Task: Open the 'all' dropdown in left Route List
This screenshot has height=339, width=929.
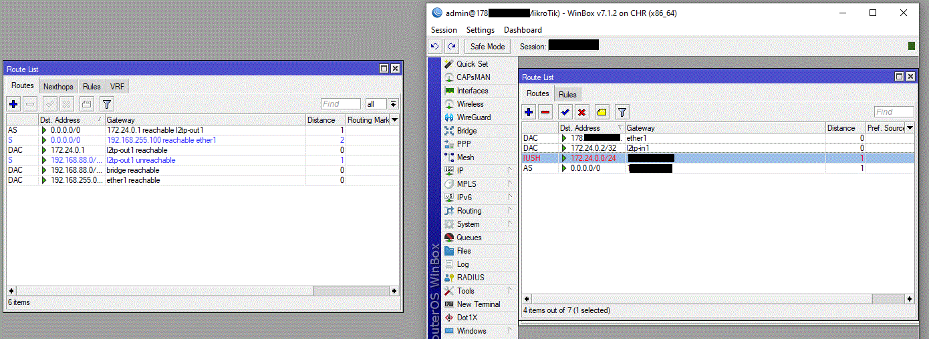Action: coord(393,104)
